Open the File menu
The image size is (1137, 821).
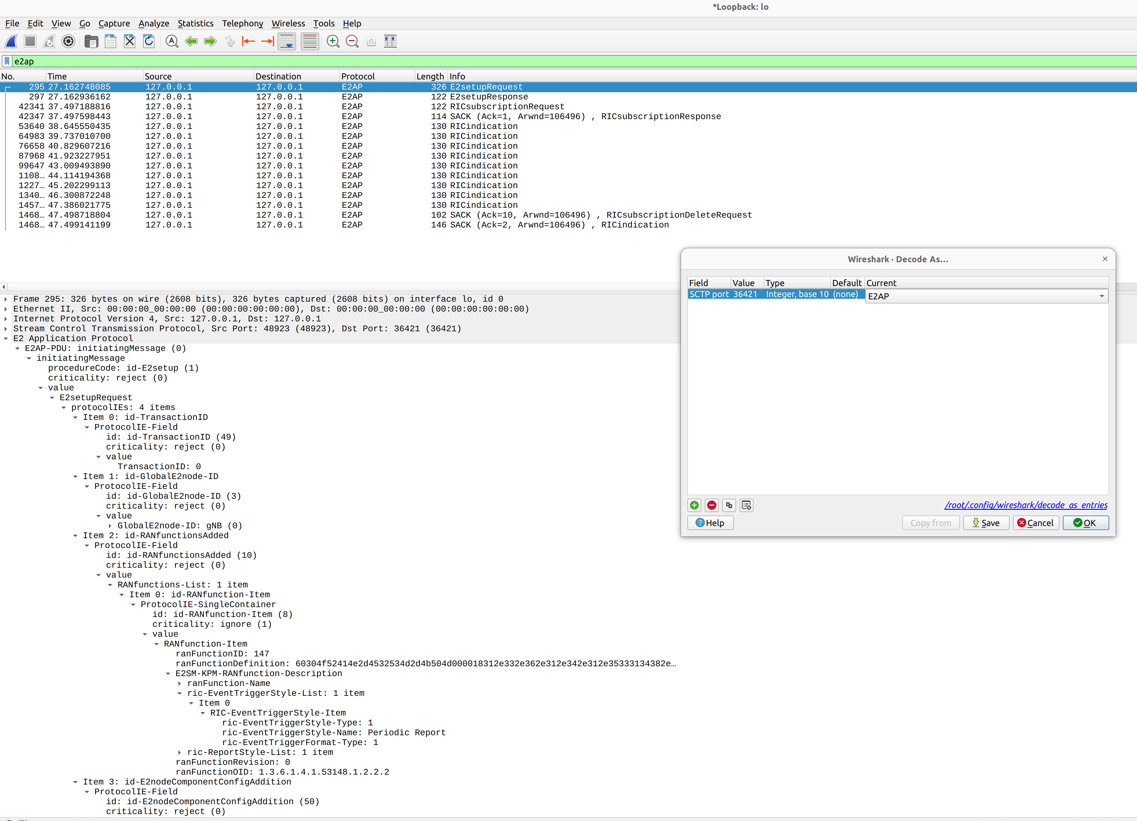tap(12, 23)
